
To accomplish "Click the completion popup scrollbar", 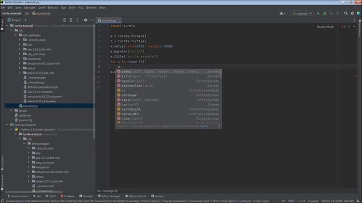I will [x=221, y=74].
